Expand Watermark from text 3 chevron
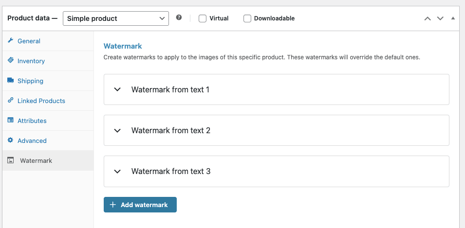Image resolution: width=465 pixels, height=228 pixels. [x=117, y=171]
